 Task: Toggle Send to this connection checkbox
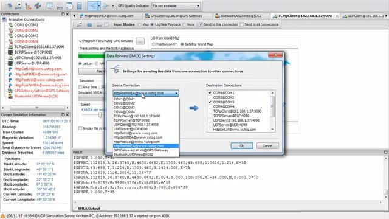click(201, 24)
